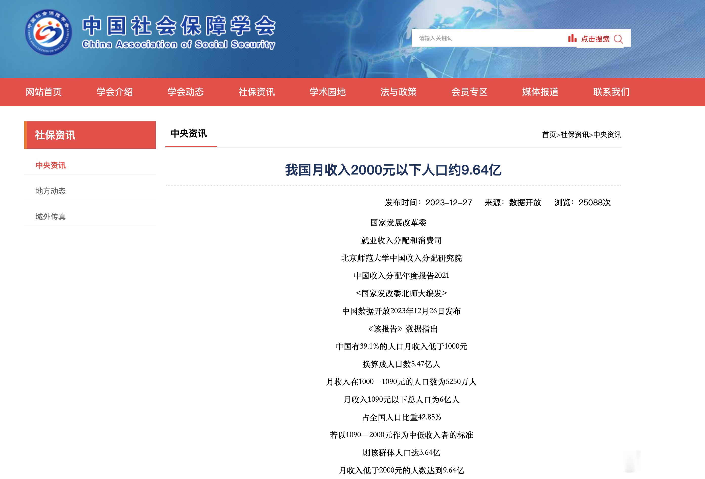This screenshot has width=705, height=479.
Task: Select 地方动态 in the left sidebar
Action: [51, 191]
